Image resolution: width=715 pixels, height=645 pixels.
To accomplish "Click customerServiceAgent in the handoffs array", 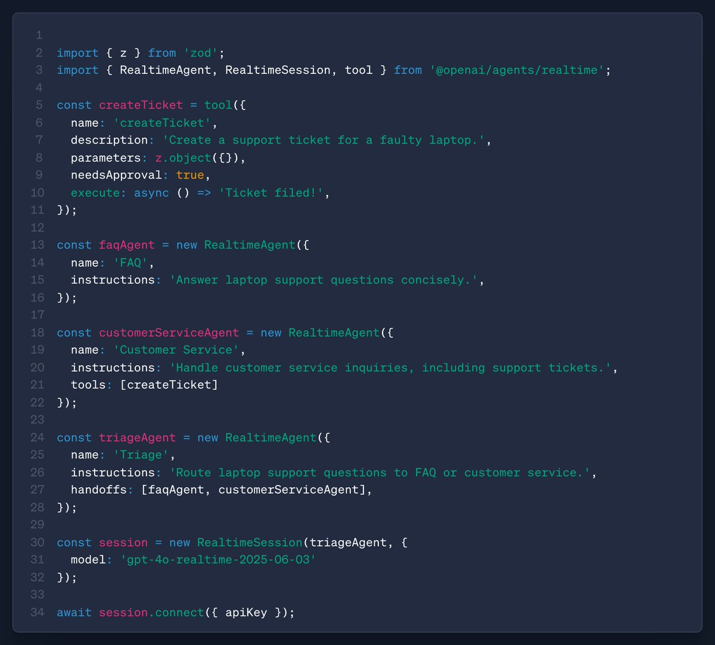I will pos(289,490).
